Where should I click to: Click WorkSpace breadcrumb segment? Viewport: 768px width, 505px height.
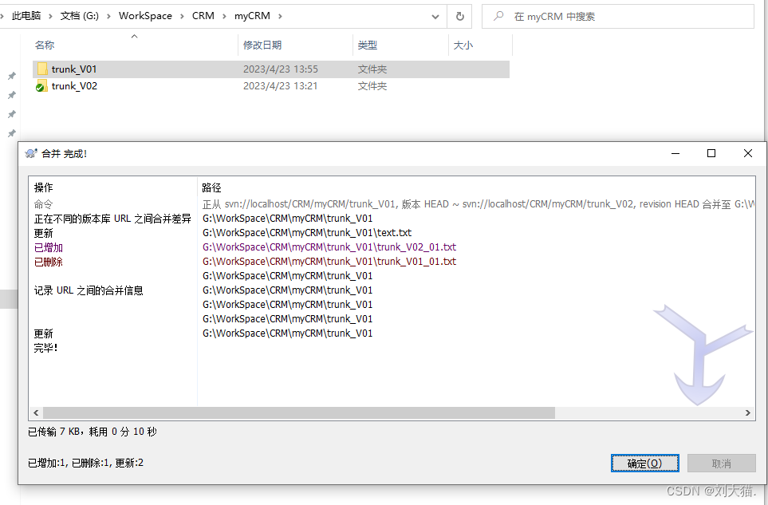point(145,16)
